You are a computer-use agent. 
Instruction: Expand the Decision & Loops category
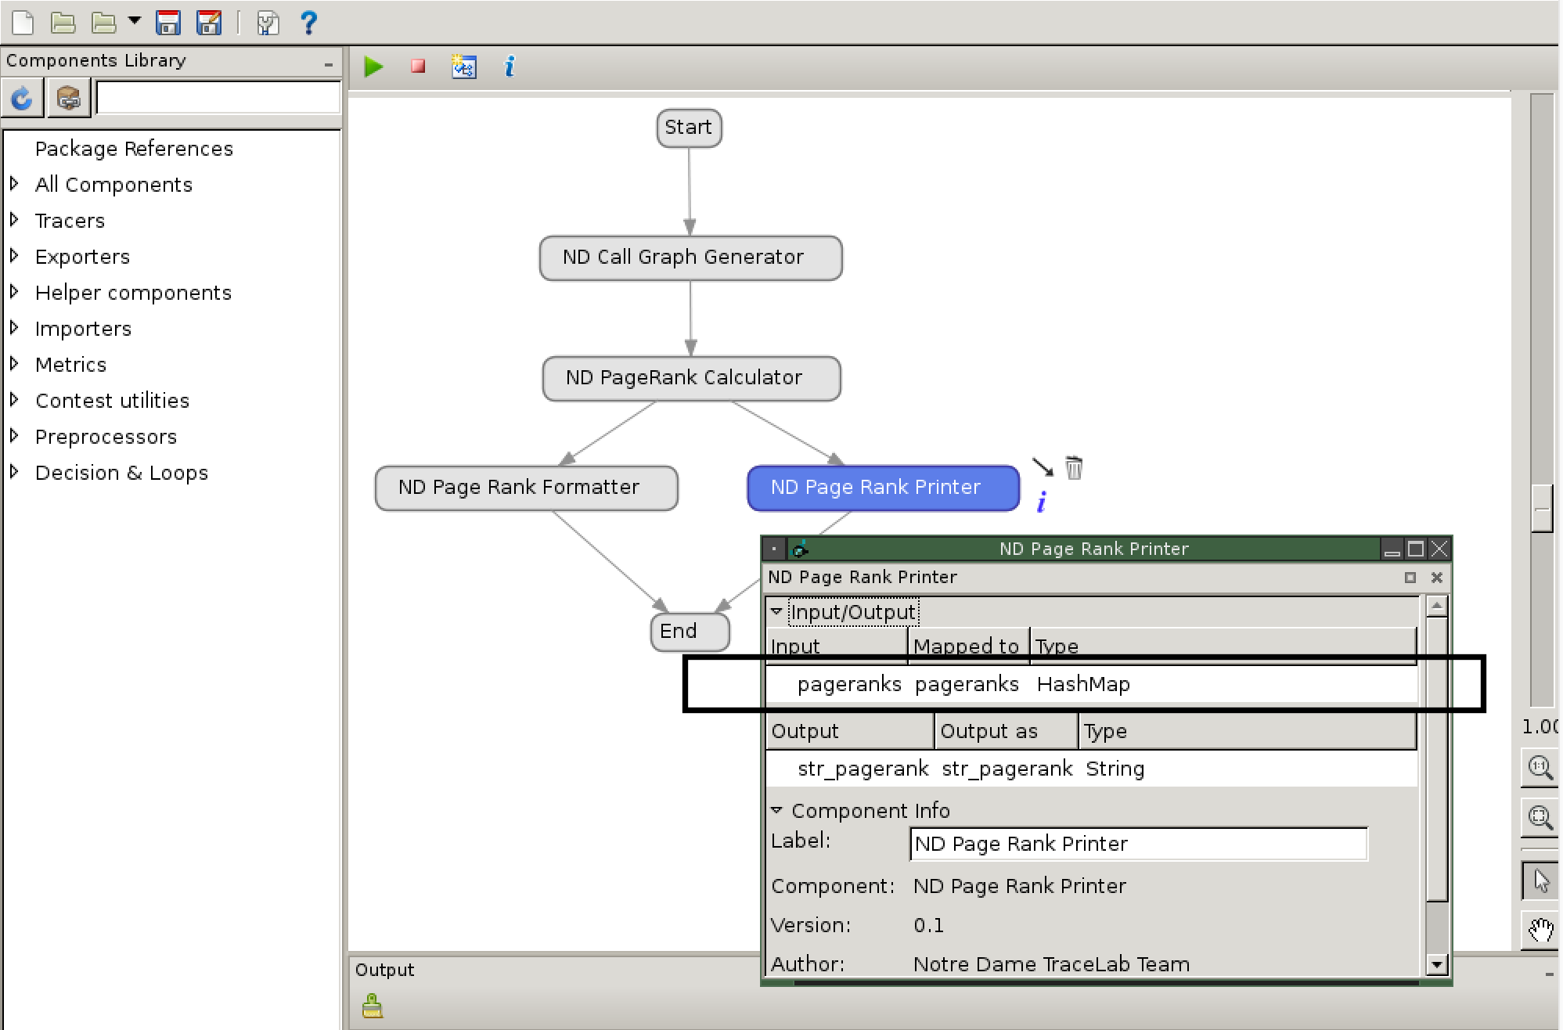click(15, 472)
